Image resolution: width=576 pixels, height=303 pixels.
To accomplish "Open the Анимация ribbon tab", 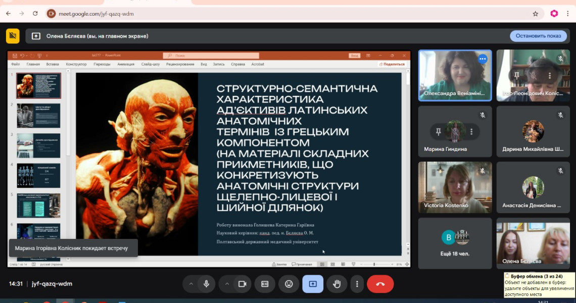I will click(x=126, y=64).
